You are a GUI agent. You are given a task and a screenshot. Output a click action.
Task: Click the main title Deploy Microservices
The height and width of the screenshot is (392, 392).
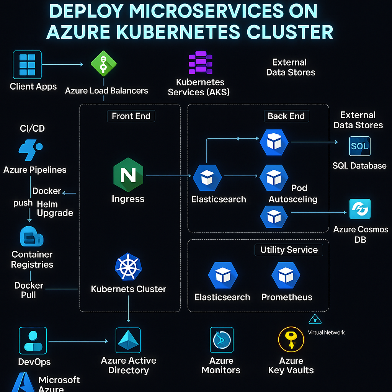[x=190, y=21]
